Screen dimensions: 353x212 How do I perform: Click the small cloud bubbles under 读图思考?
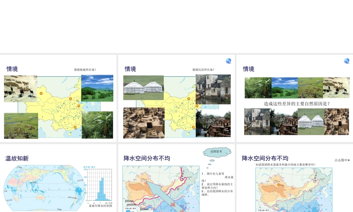210,163
